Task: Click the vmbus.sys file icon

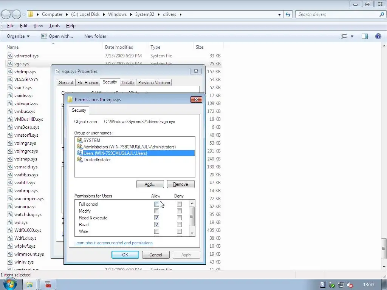Action: tap(10, 111)
